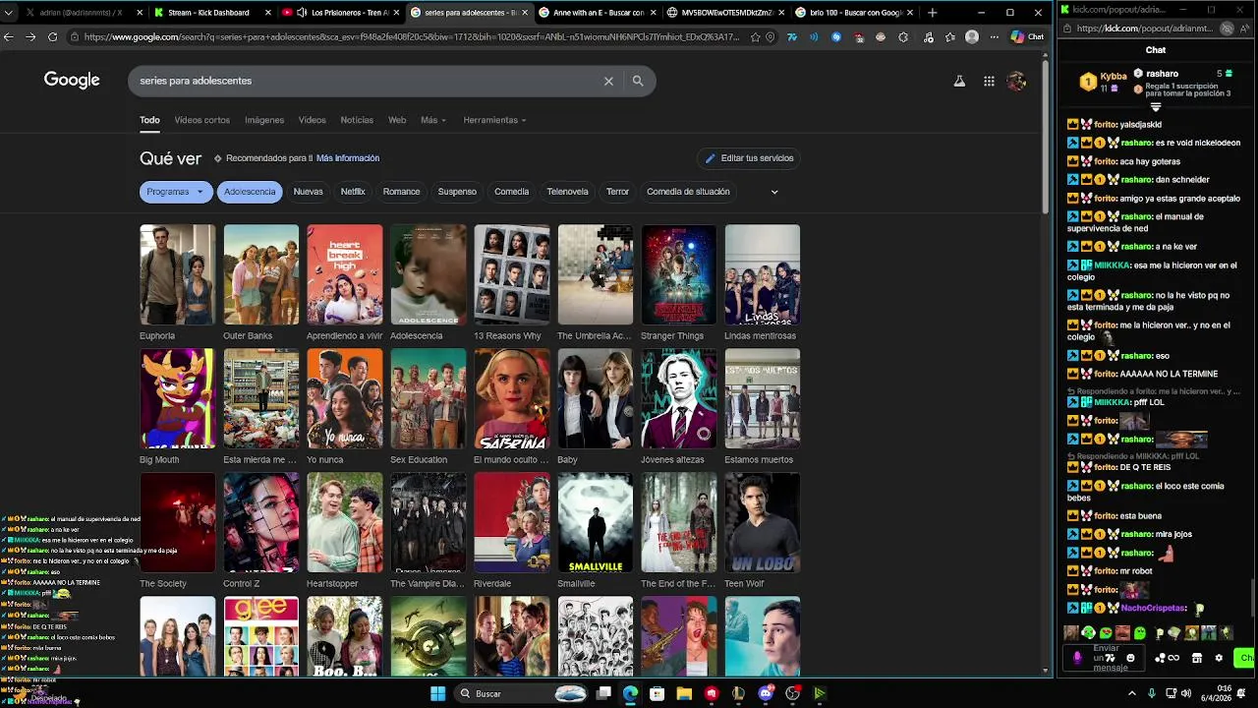The height and width of the screenshot is (708, 1258).
Task: Open Microsoft Edge from the taskbar
Action: coord(630,693)
